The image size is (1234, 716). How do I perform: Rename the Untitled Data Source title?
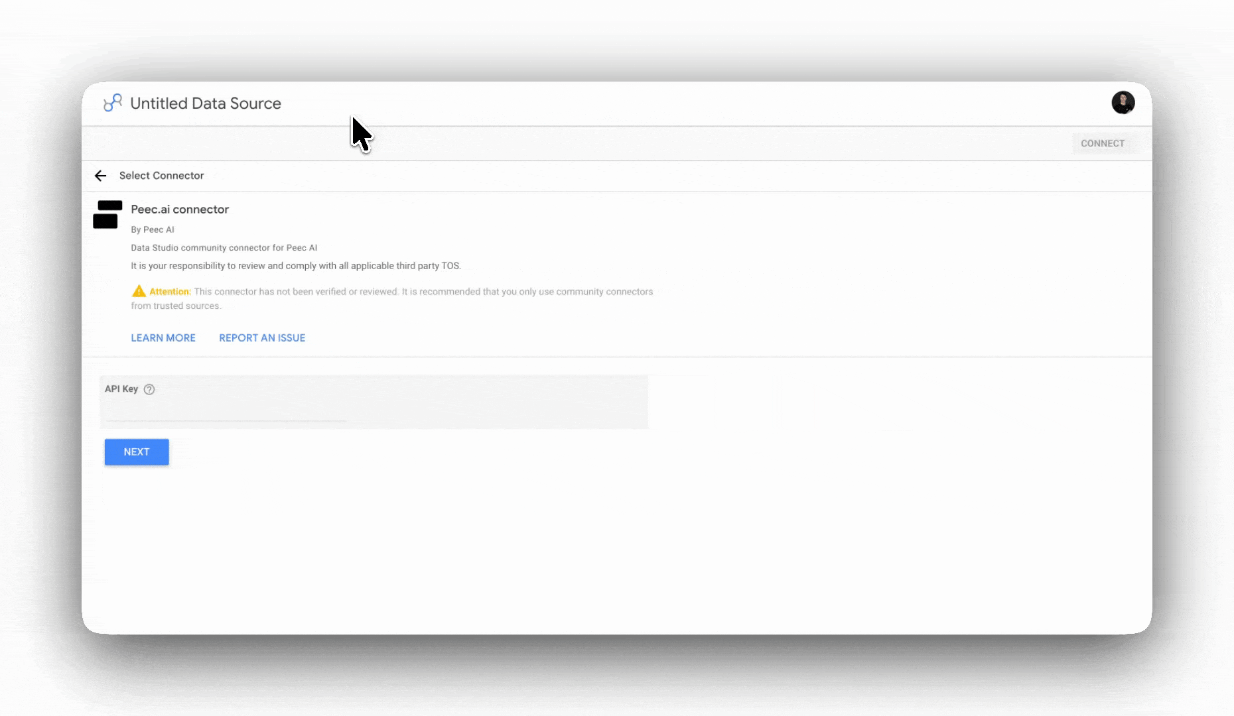pyautogui.click(x=206, y=103)
